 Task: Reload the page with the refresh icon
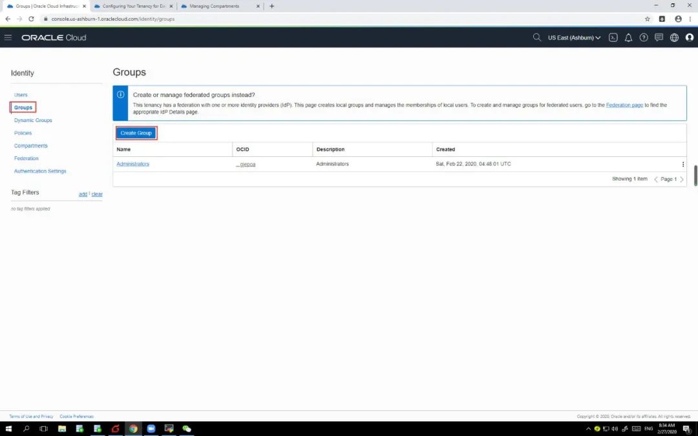point(31,19)
